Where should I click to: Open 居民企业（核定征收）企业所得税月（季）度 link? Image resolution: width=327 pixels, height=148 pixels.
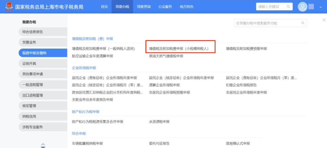(107, 85)
